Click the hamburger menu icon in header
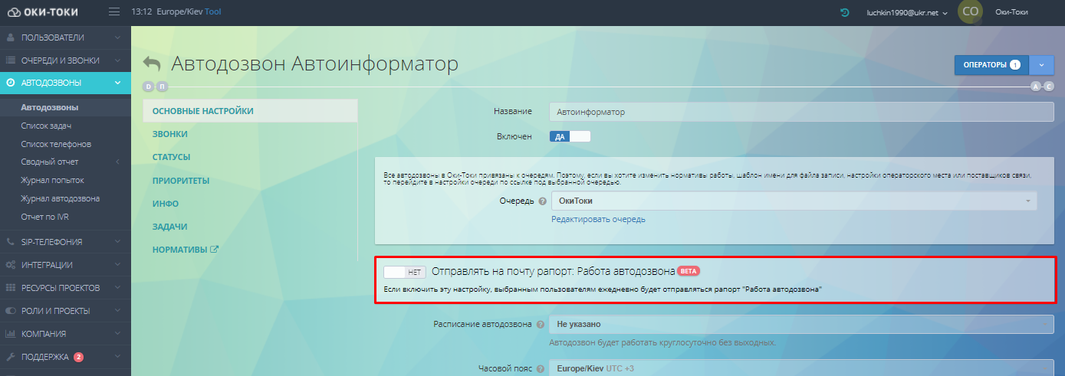The image size is (1065, 376). point(114,12)
